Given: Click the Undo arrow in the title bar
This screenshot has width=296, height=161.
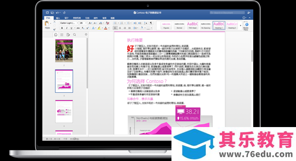Looking at the screenshot, I should tap(57, 12).
